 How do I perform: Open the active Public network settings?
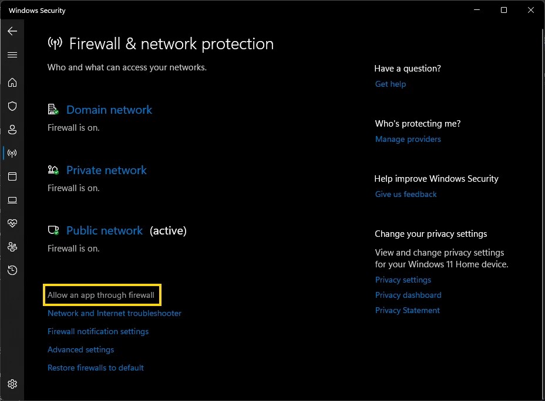point(105,230)
